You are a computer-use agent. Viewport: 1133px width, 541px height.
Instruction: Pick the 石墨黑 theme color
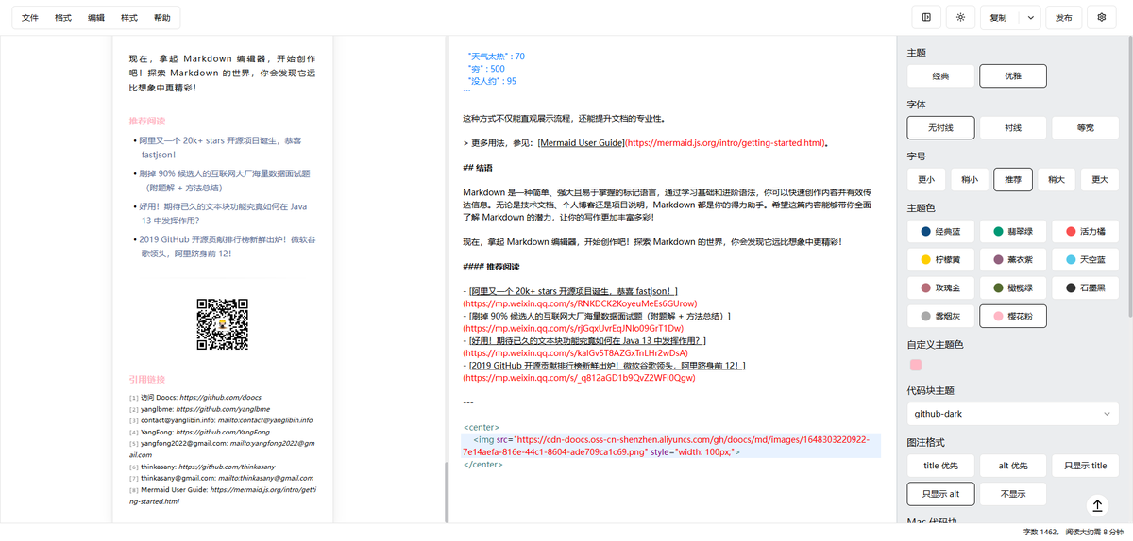pyautogui.click(x=1086, y=287)
